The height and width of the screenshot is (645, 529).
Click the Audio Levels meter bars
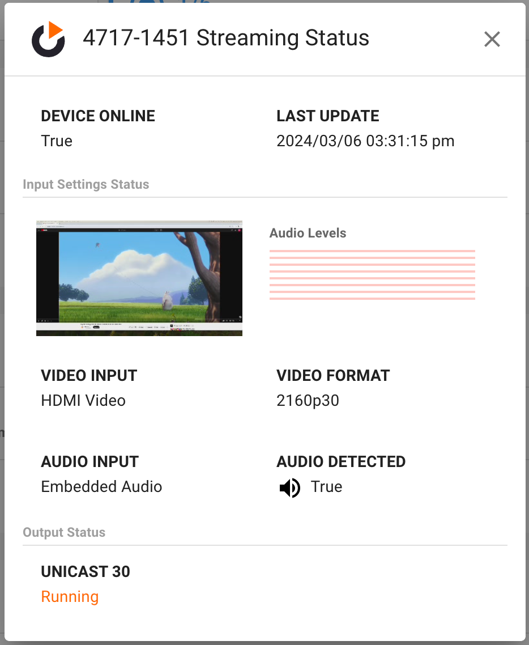tap(373, 275)
